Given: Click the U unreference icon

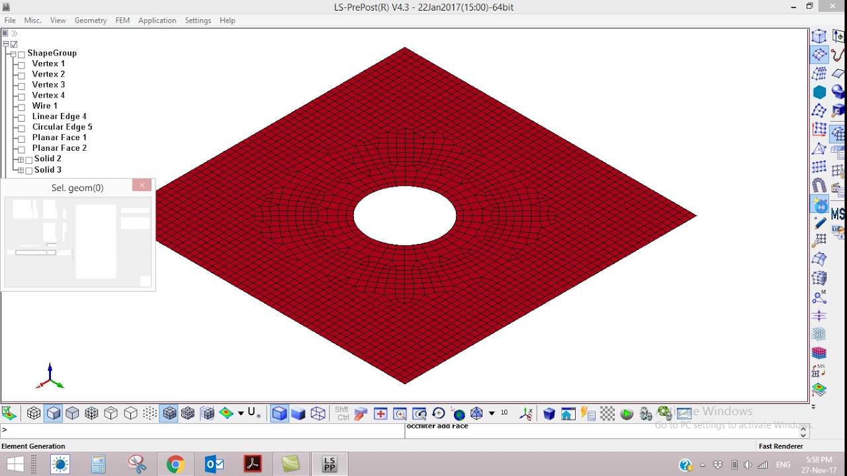Looking at the screenshot, I should [253, 414].
